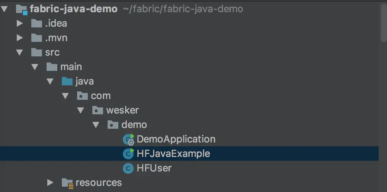Image resolution: width=387 pixels, height=192 pixels.
Task: Click the HFUser class icon
Action: [x=128, y=168]
